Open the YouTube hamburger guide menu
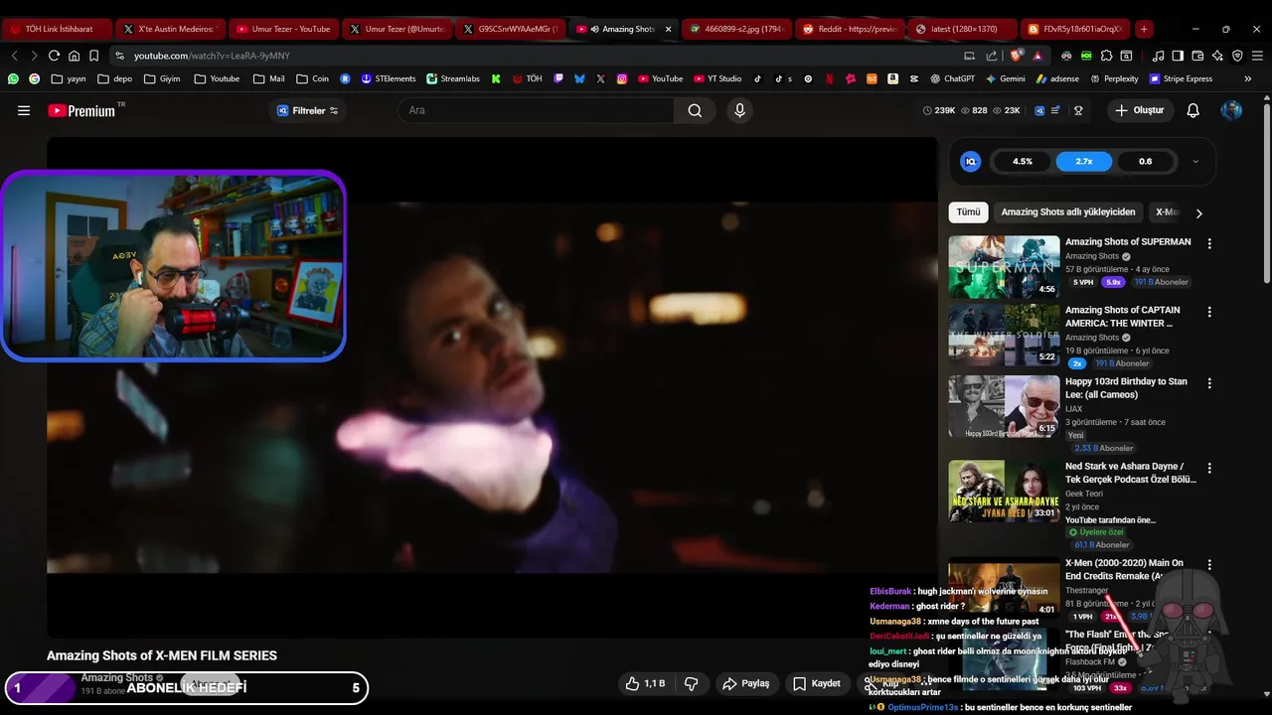The height and width of the screenshot is (715, 1272). pos(24,110)
